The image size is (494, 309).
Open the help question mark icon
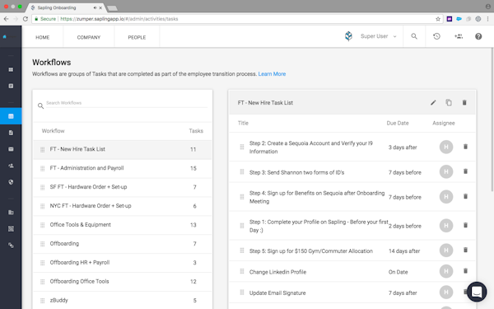pos(478,36)
